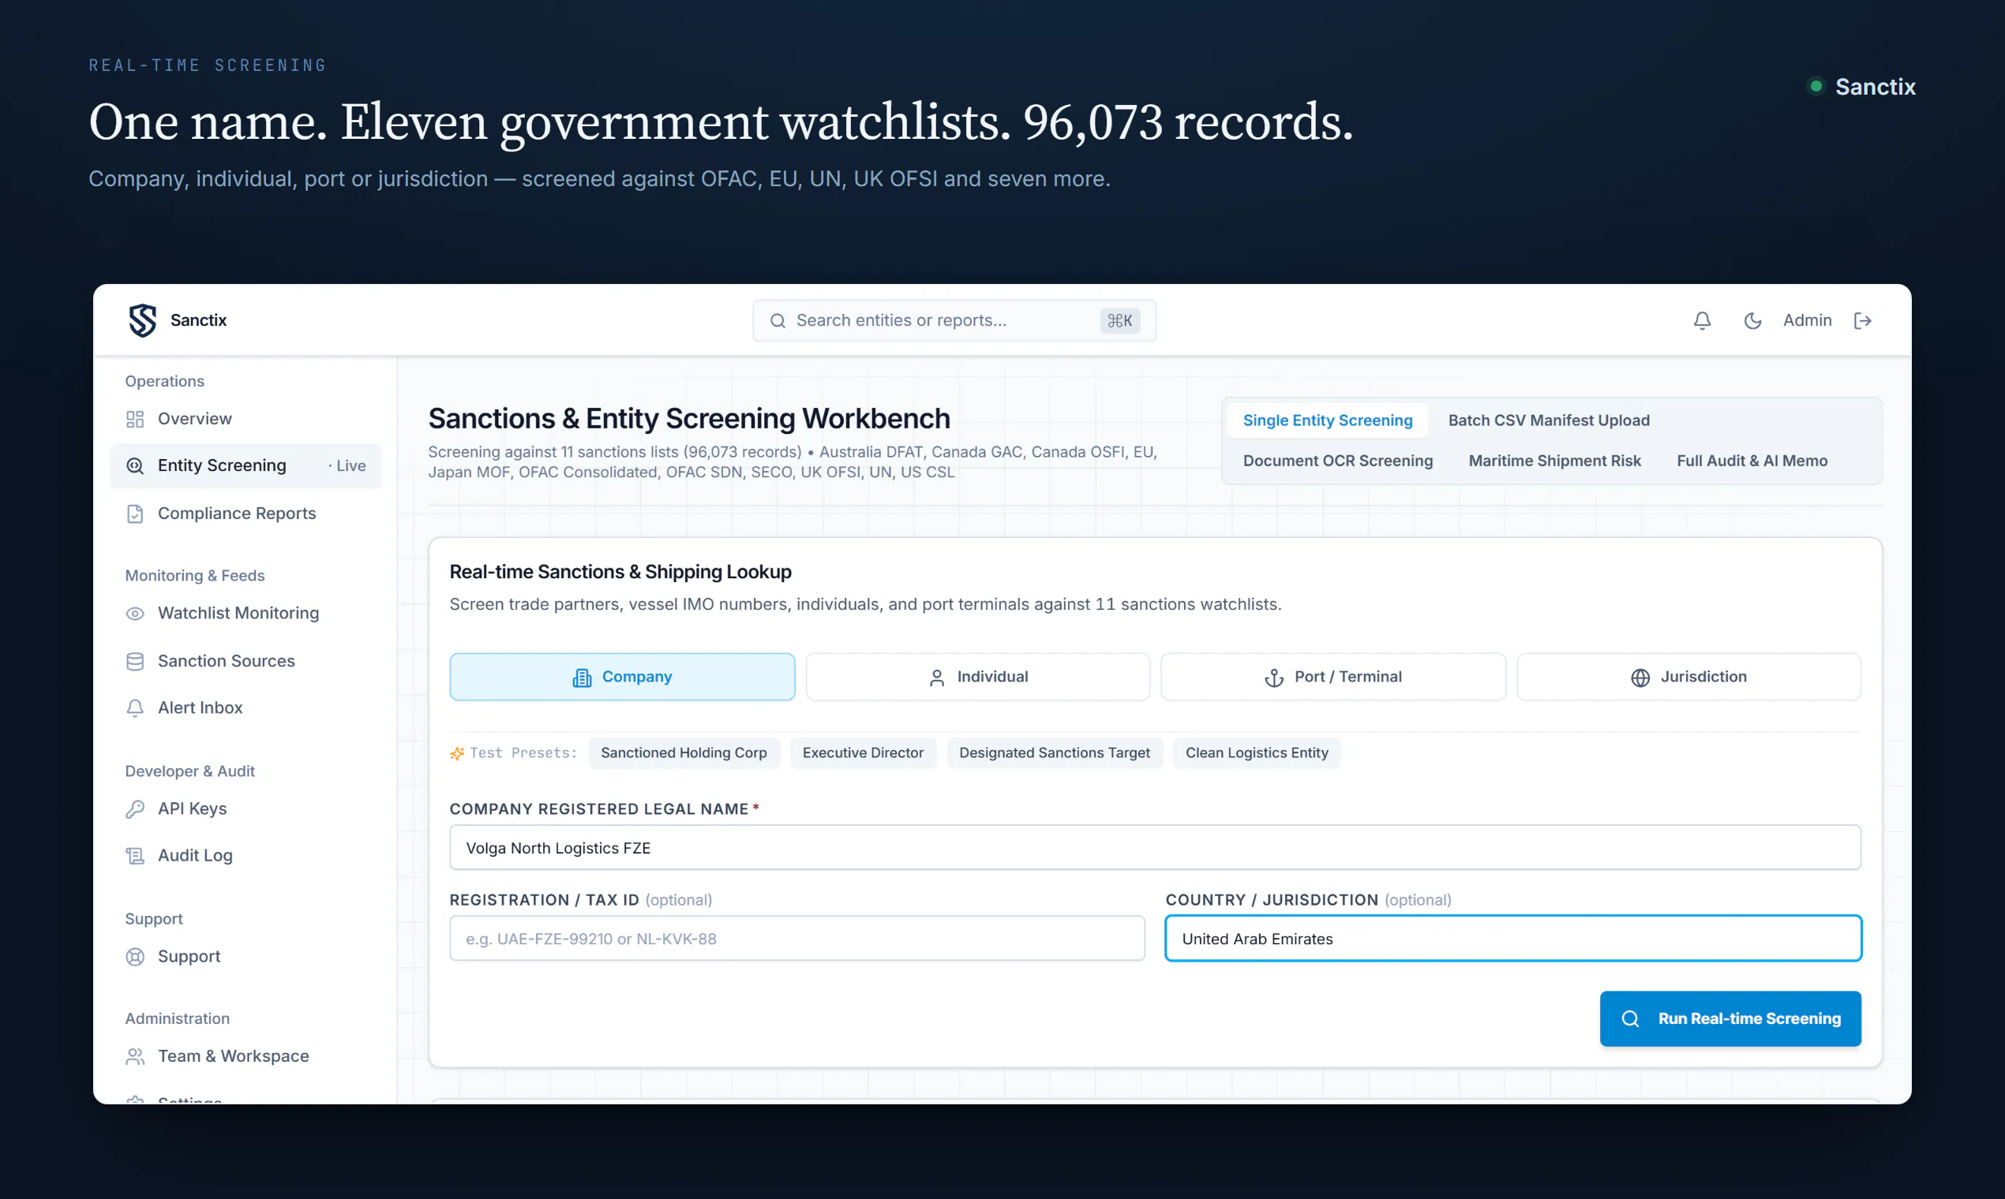Open Watchlist Monitoring in the sidebar
The image size is (2005, 1199).
(245, 613)
